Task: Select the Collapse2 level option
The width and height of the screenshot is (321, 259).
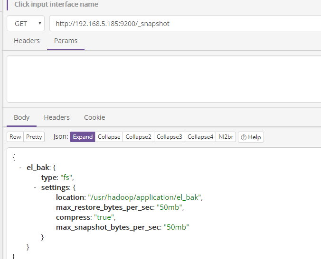Action: click(x=138, y=137)
